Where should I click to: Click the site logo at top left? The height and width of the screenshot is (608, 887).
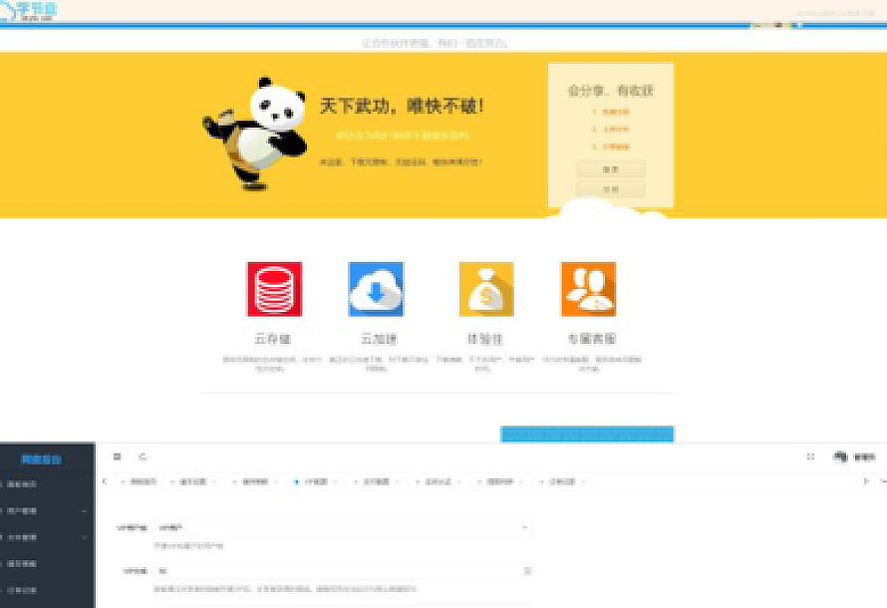(32, 11)
